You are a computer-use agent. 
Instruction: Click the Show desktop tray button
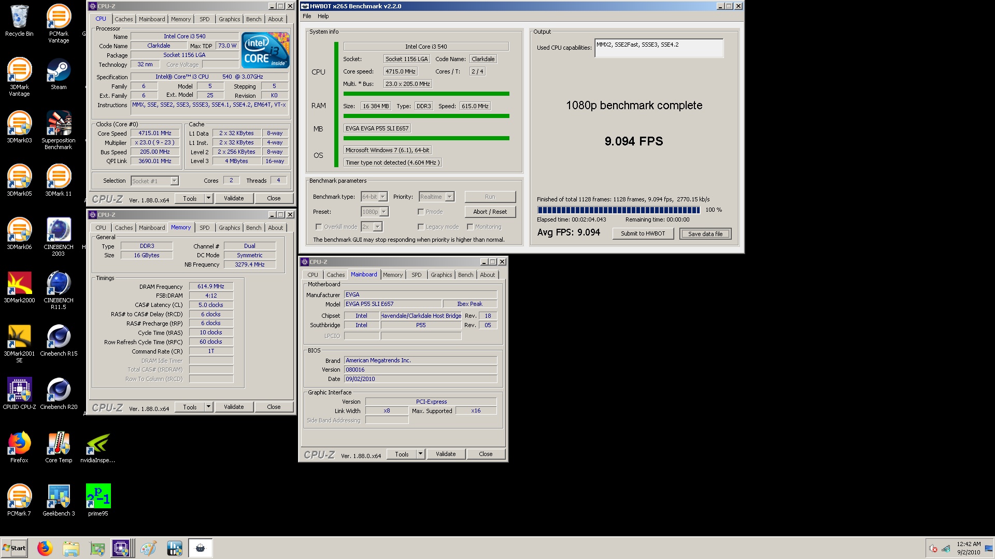(x=989, y=548)
